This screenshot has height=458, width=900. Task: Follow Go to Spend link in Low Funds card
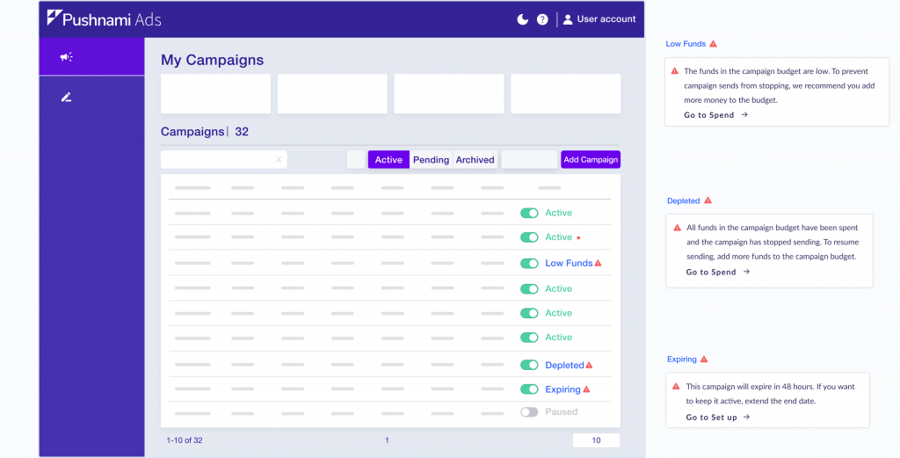[x=715, y=115]
